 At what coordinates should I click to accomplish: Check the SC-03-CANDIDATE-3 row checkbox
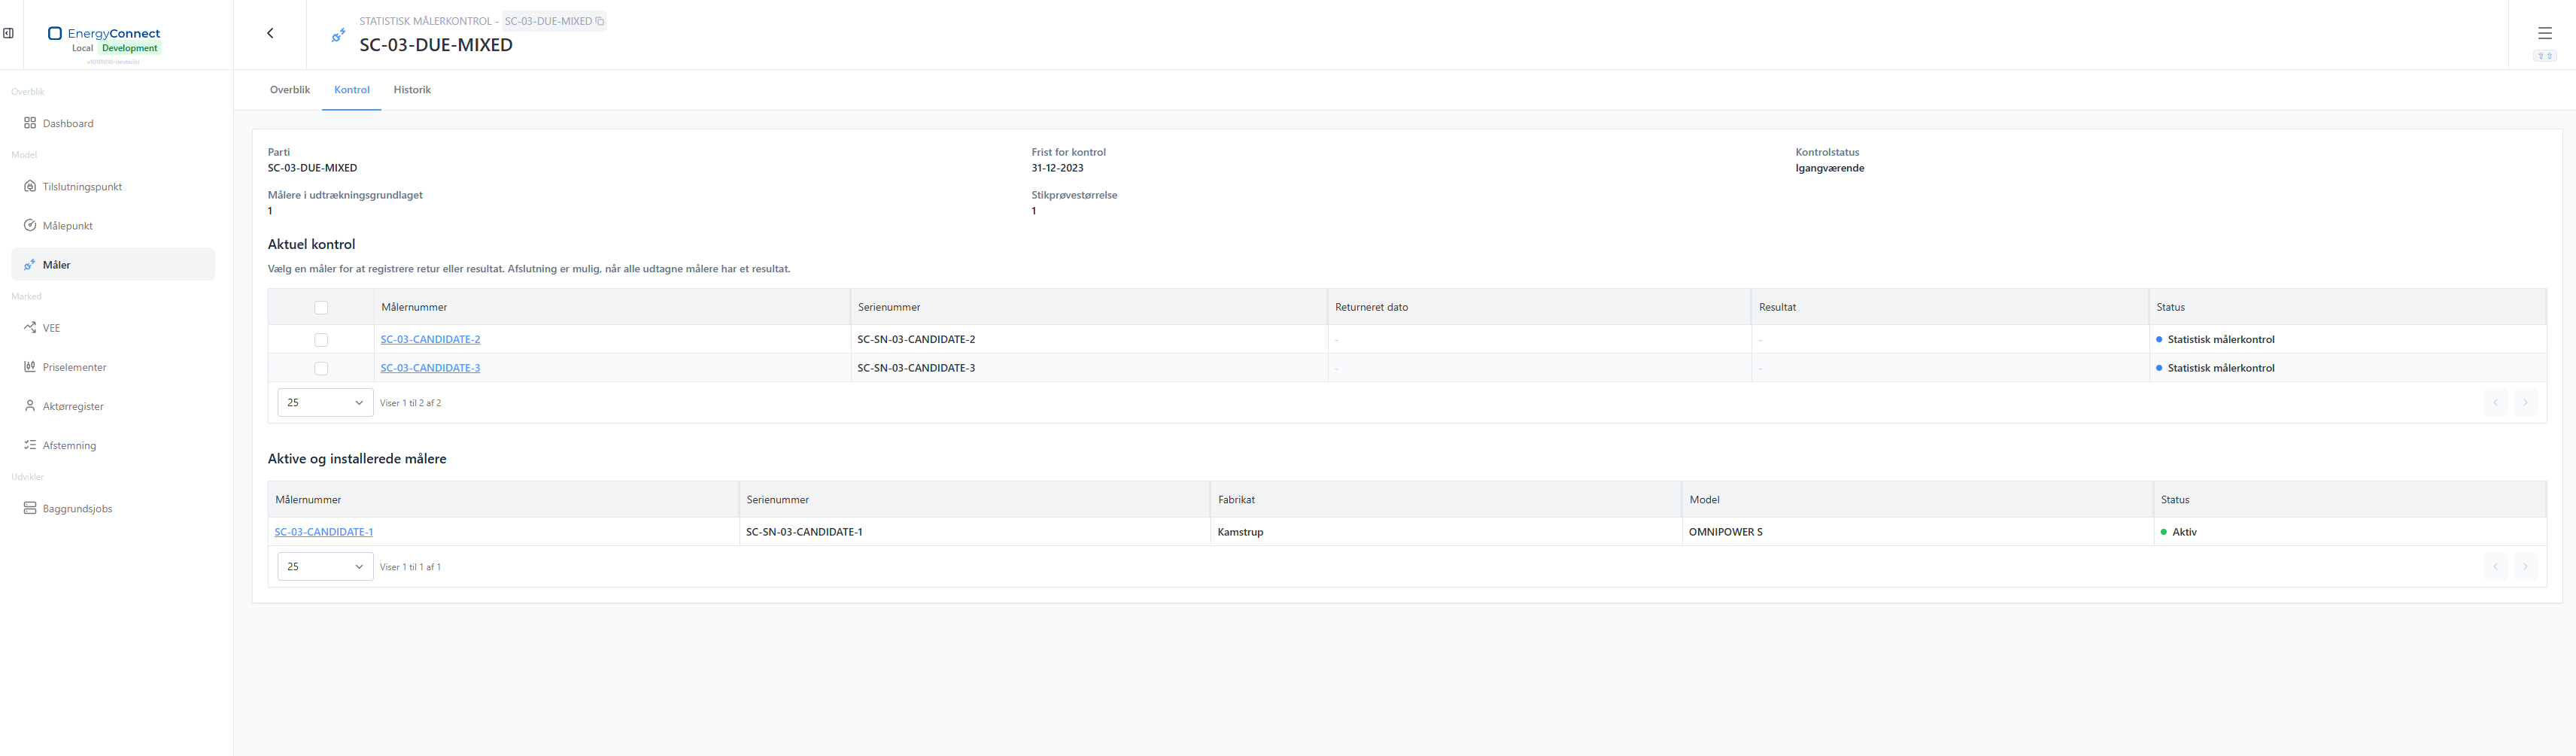coord(321,369)
